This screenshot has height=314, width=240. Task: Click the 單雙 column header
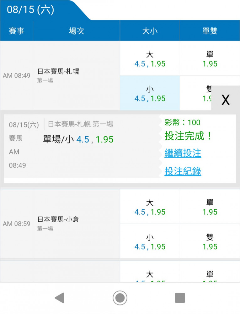pyautogui.click(x=210, y=31)
